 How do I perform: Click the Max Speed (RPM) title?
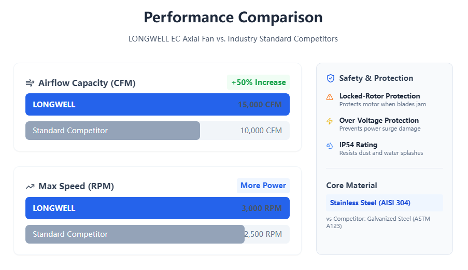76,187
